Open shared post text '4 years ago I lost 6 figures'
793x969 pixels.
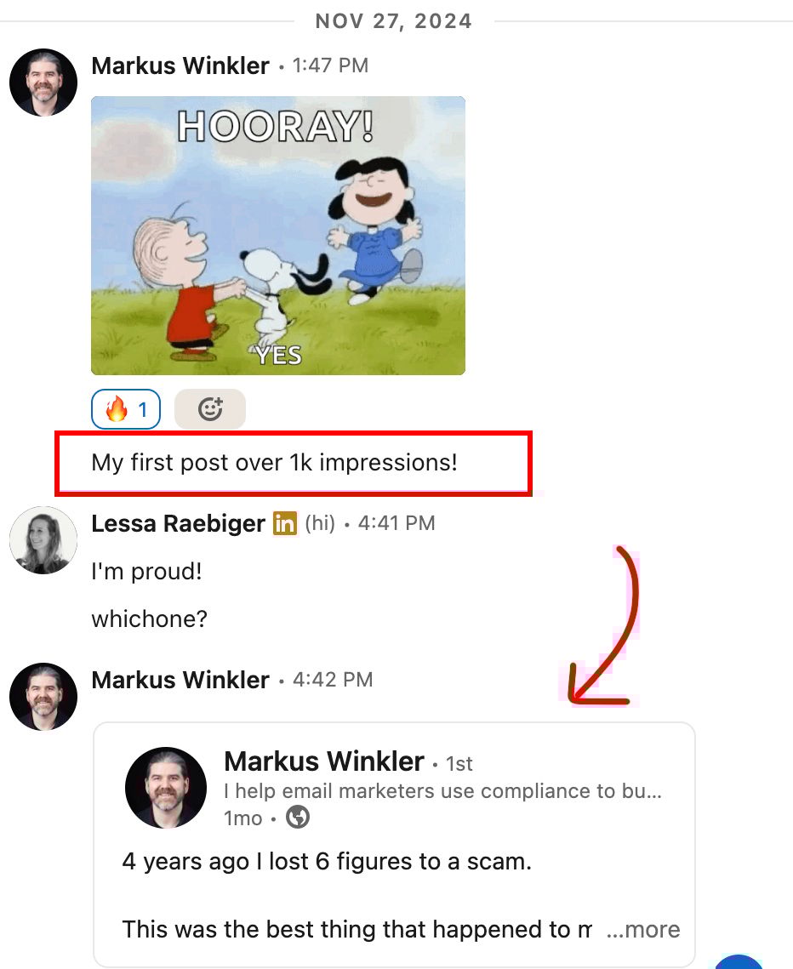pyautogui.click(x=327, y=862)
